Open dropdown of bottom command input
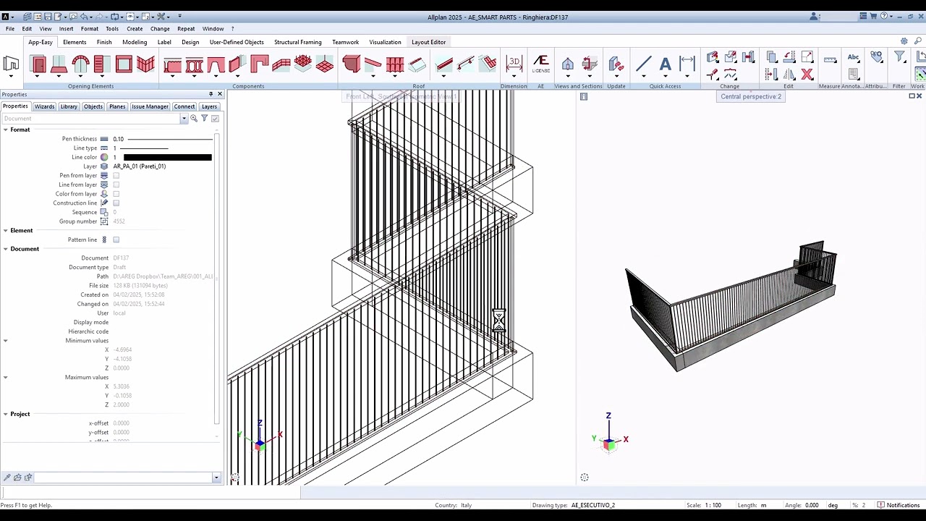This screenshot has height=521, width=926. tap(216, 478)
